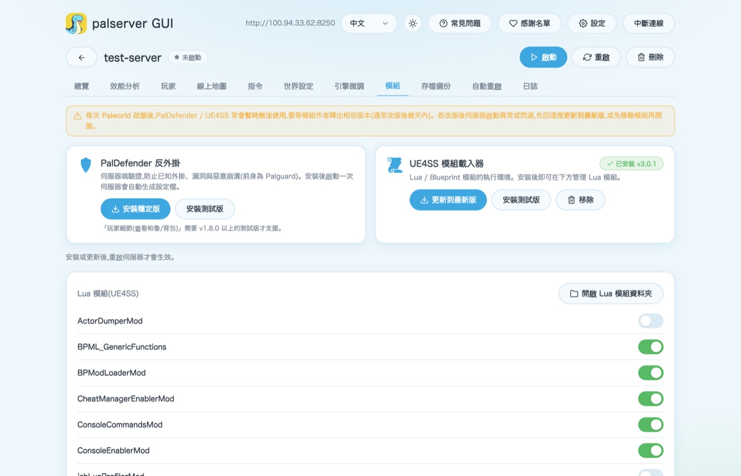Click the 未啟動 status badge
The image size is (741, 476).
point(188,57)
